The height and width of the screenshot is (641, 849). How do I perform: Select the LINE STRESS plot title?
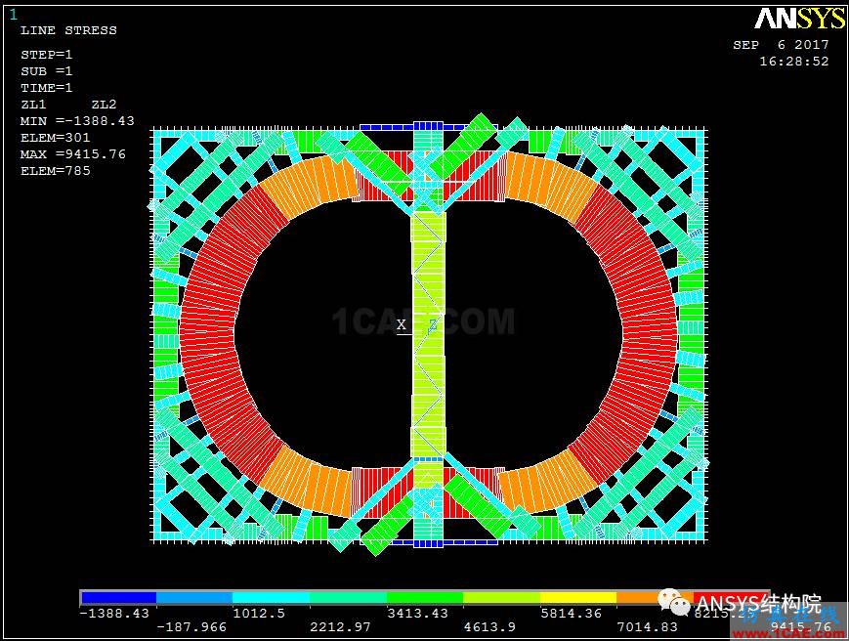68,30
